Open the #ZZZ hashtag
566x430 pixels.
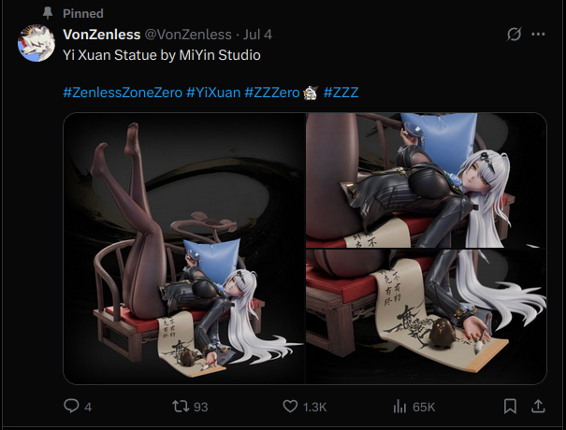coord(341,93)
